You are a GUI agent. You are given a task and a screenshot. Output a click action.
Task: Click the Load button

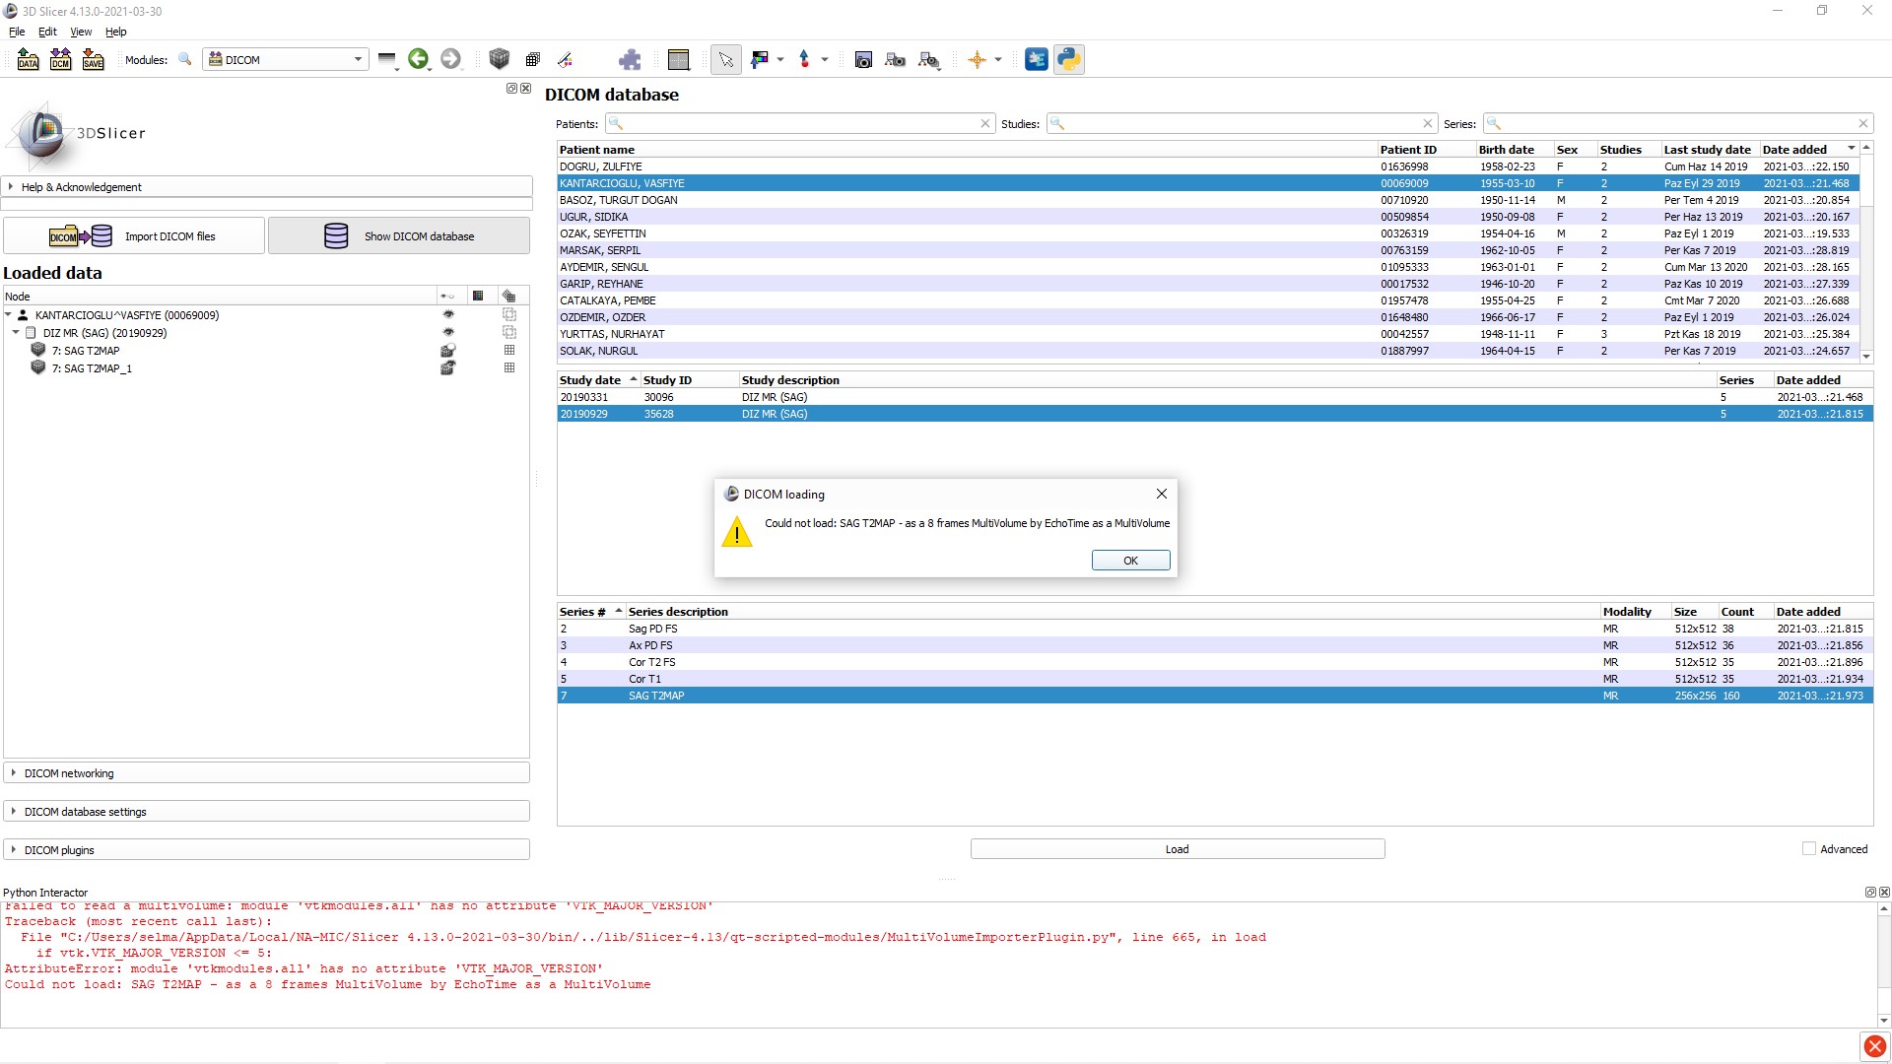pos(1178,849)
